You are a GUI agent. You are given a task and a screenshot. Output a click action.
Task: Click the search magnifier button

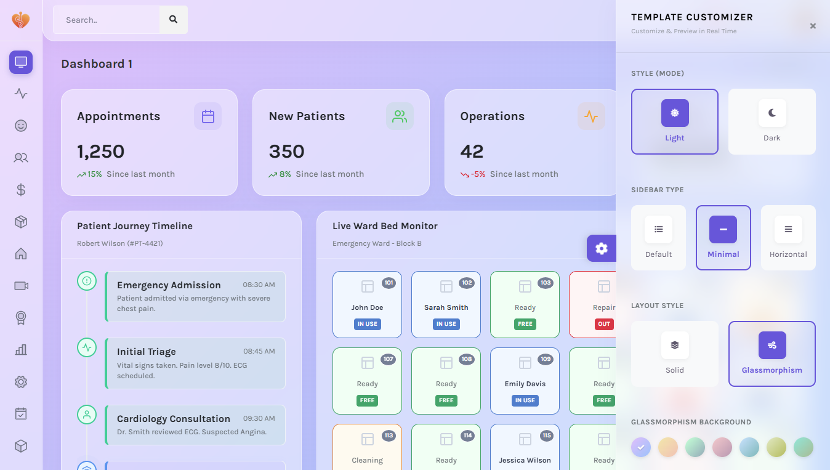coord(174,20)
